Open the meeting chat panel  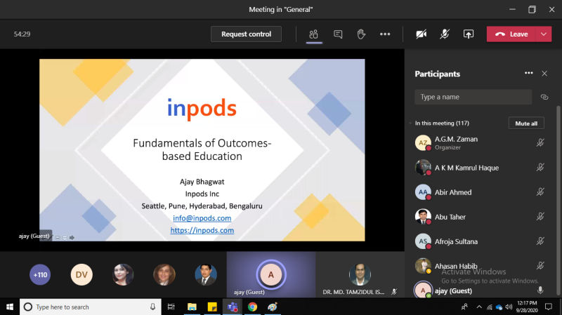338,34
